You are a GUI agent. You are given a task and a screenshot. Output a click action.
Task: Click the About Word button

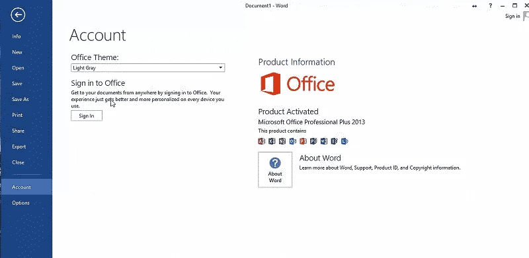coord(275,170)
